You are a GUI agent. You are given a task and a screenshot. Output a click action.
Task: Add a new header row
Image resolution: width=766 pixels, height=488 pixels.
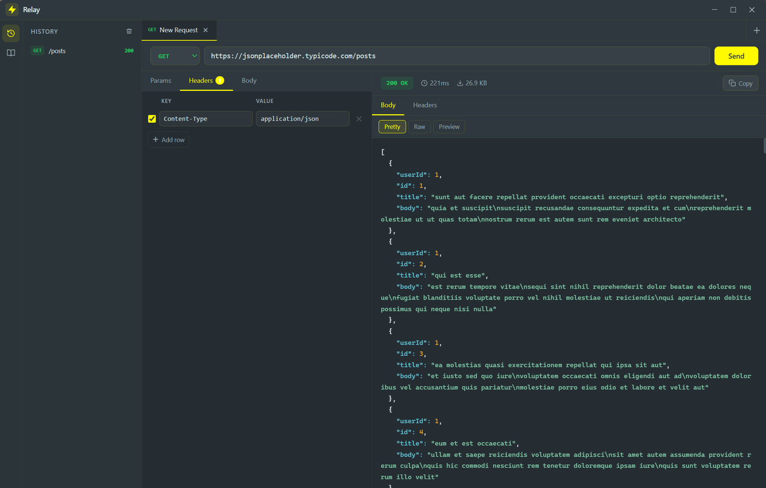(169, 140)
